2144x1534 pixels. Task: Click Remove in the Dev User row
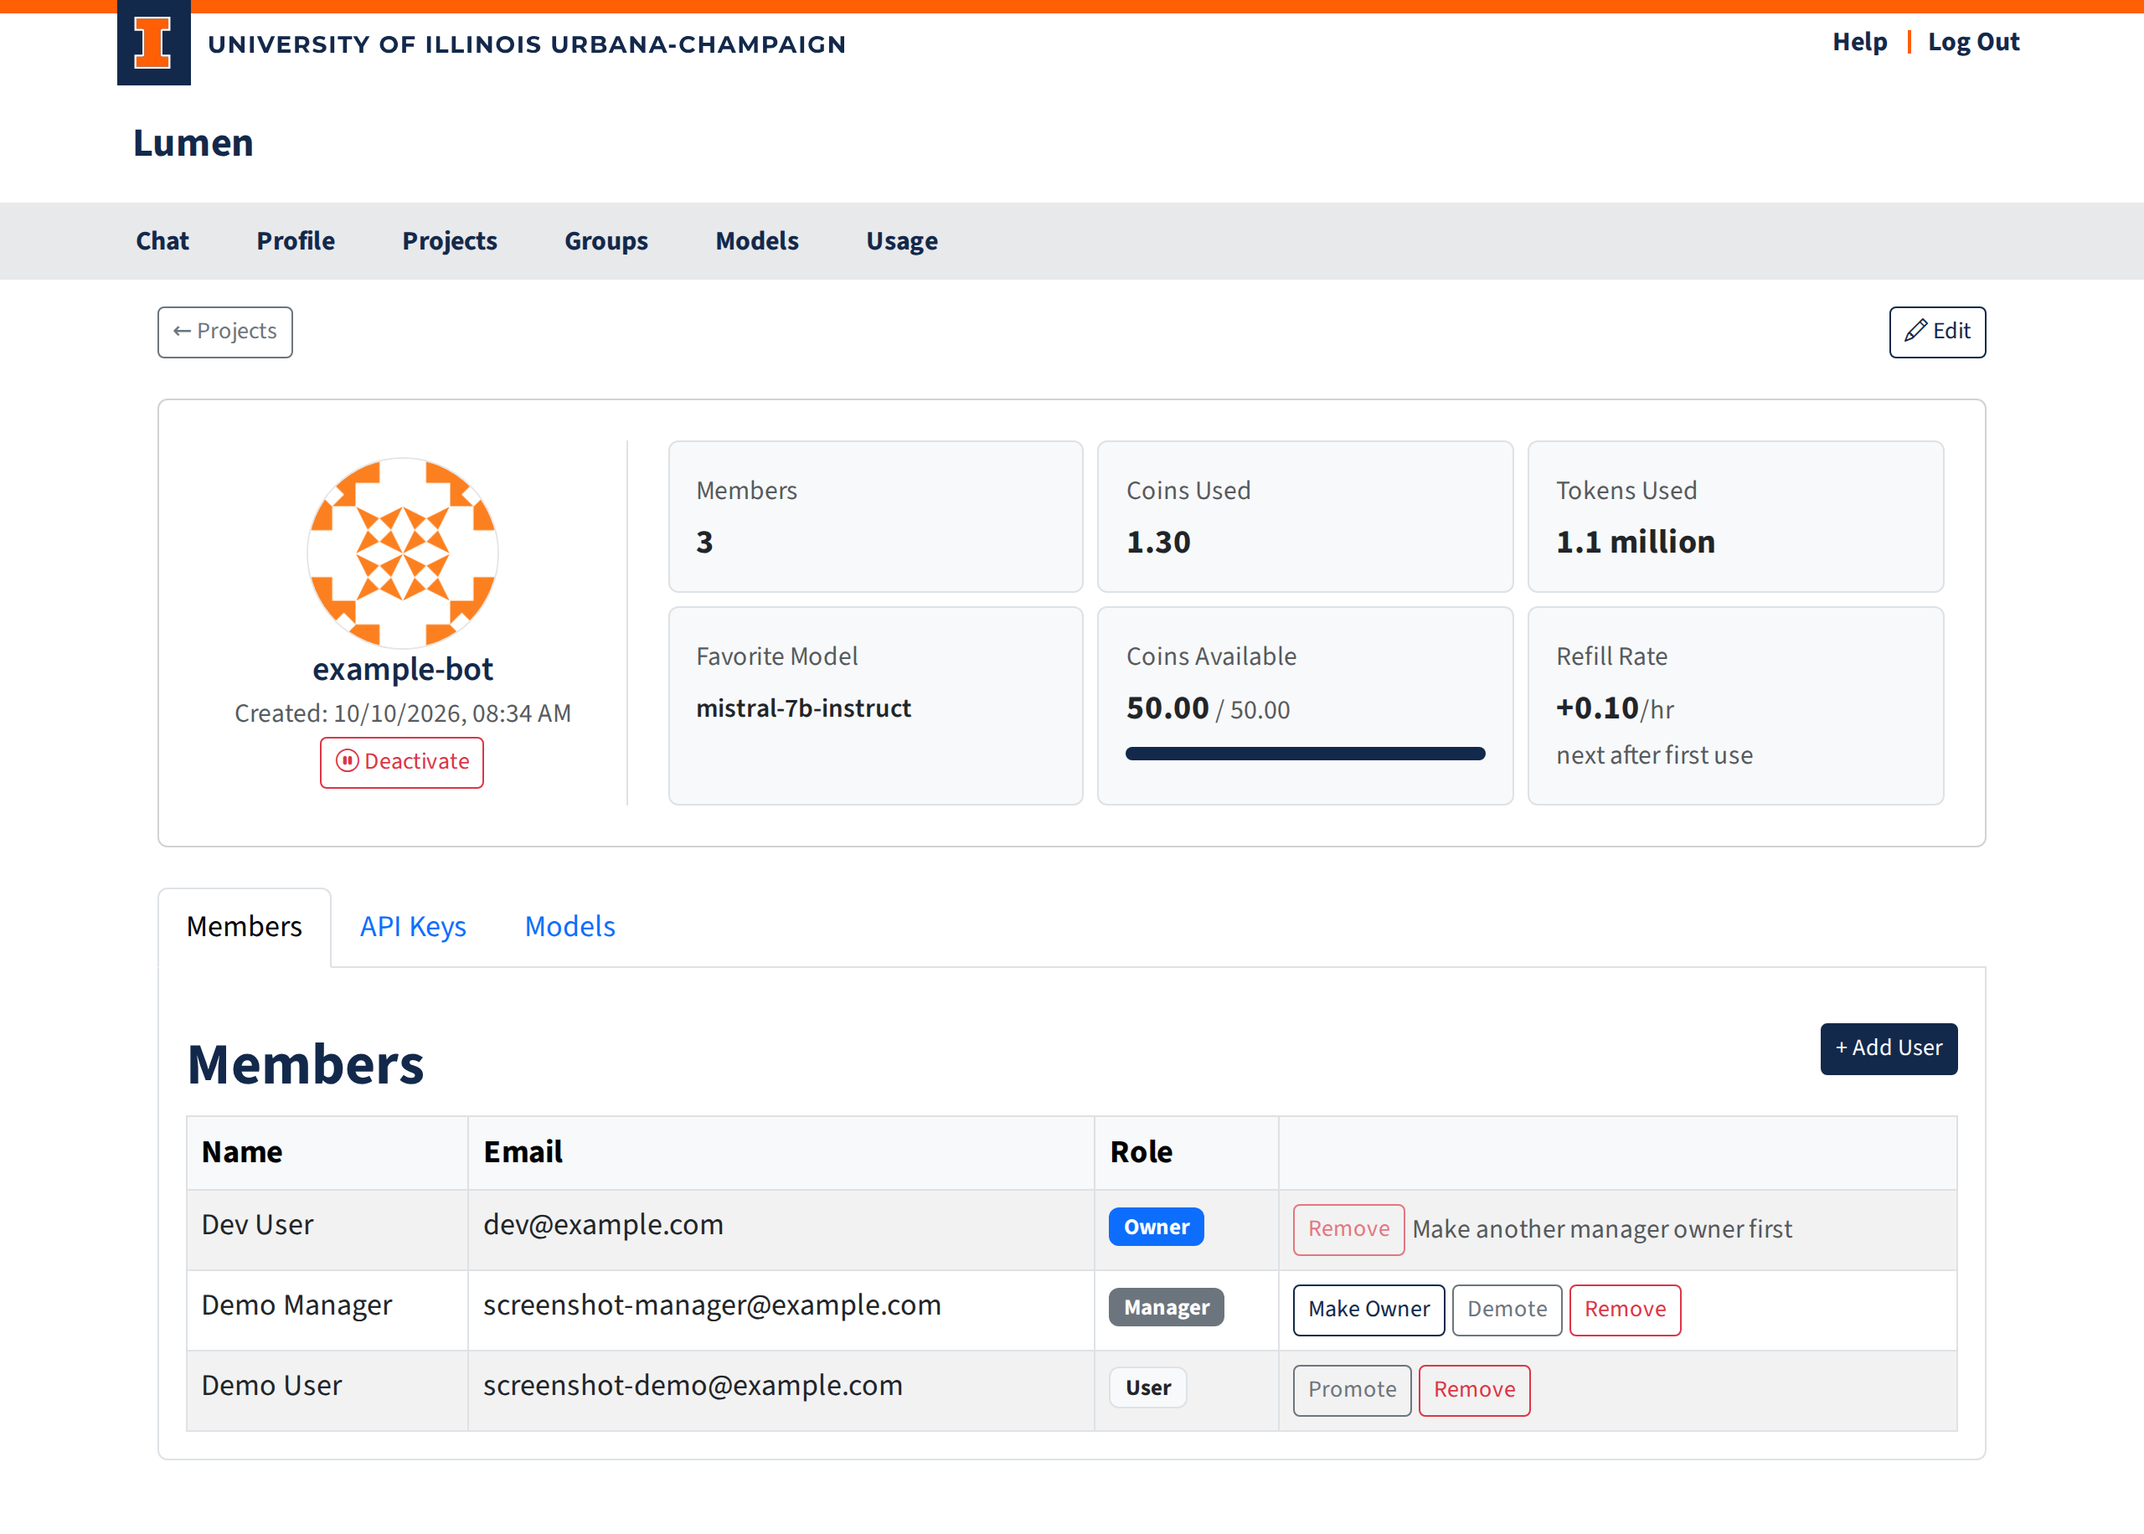click(x=1348, y=1229)
